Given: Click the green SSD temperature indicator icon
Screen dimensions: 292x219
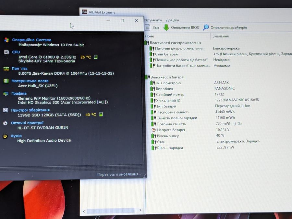Looking at the screenshot, I should [x=101, y=114].
